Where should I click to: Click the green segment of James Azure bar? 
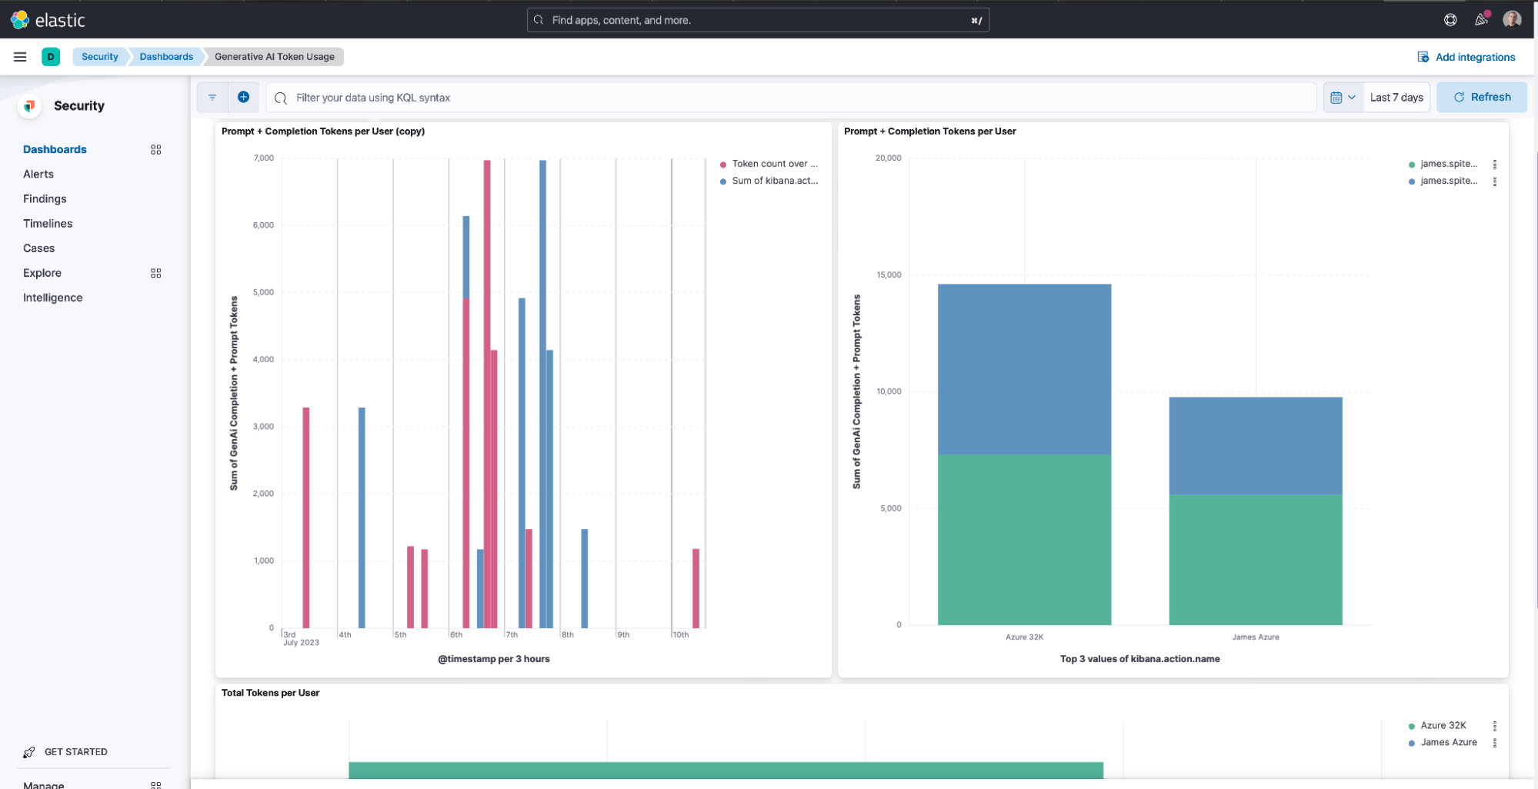pos(1256,560)
